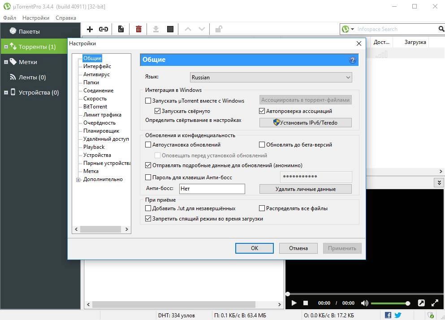Create a new torrent
445x320 pixels.
point(121,29)
